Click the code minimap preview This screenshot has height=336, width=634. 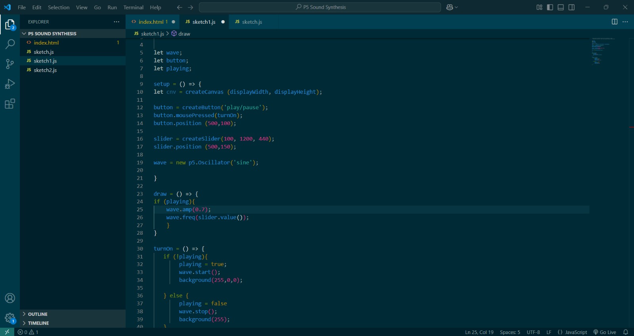[603, 51]
